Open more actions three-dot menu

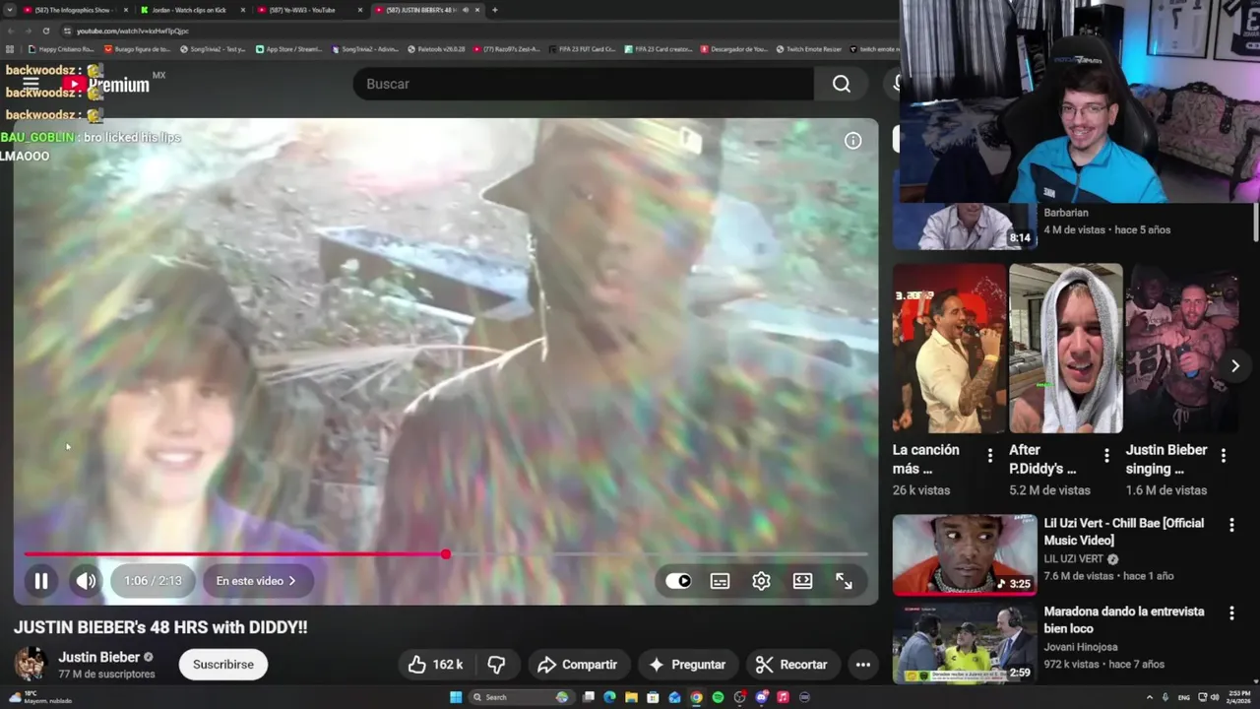863,665
